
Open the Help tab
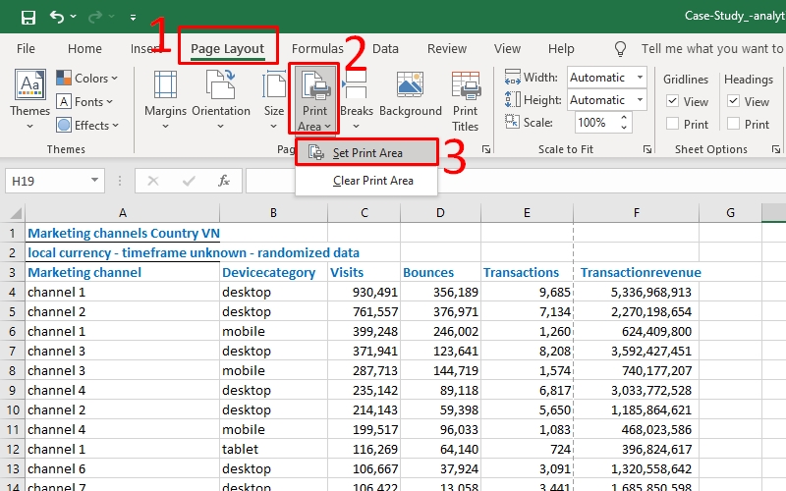[x=561, y=48]
